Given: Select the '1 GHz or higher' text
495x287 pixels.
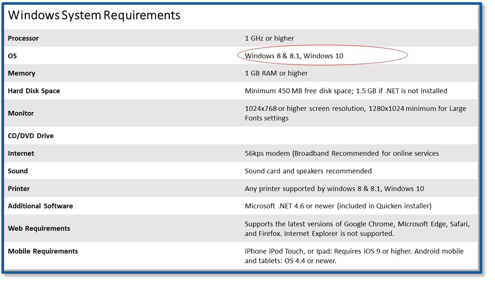Looking at the screenshot, I should (x=269, y=38).
